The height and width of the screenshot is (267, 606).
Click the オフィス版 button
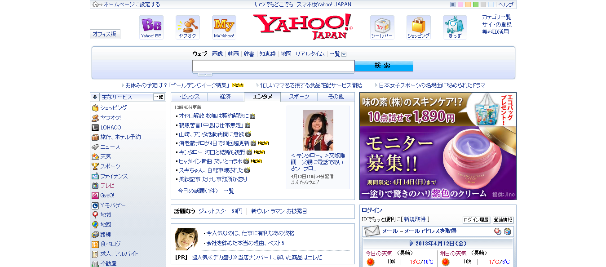tap(105, 34)
